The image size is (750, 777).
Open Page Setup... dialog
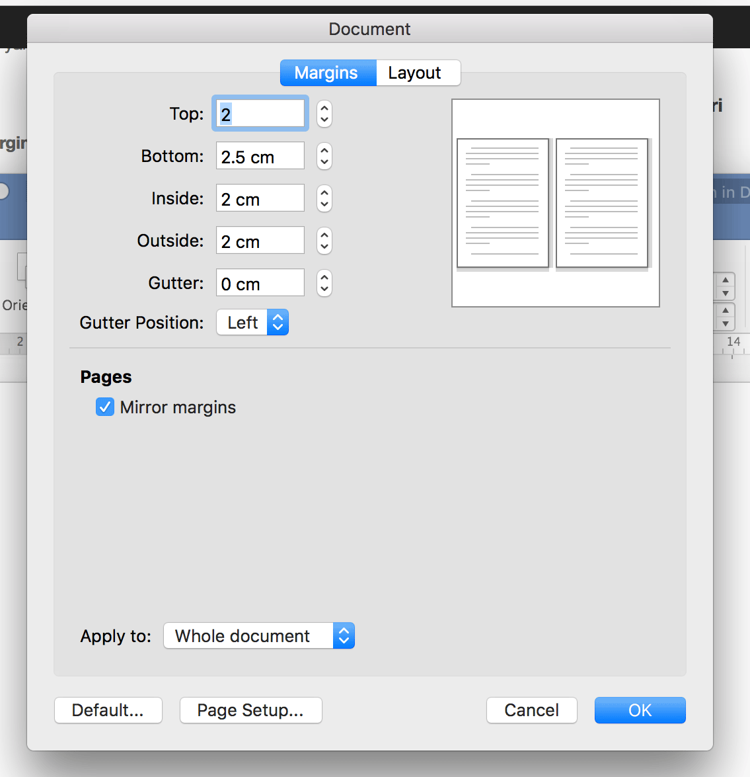250,710
